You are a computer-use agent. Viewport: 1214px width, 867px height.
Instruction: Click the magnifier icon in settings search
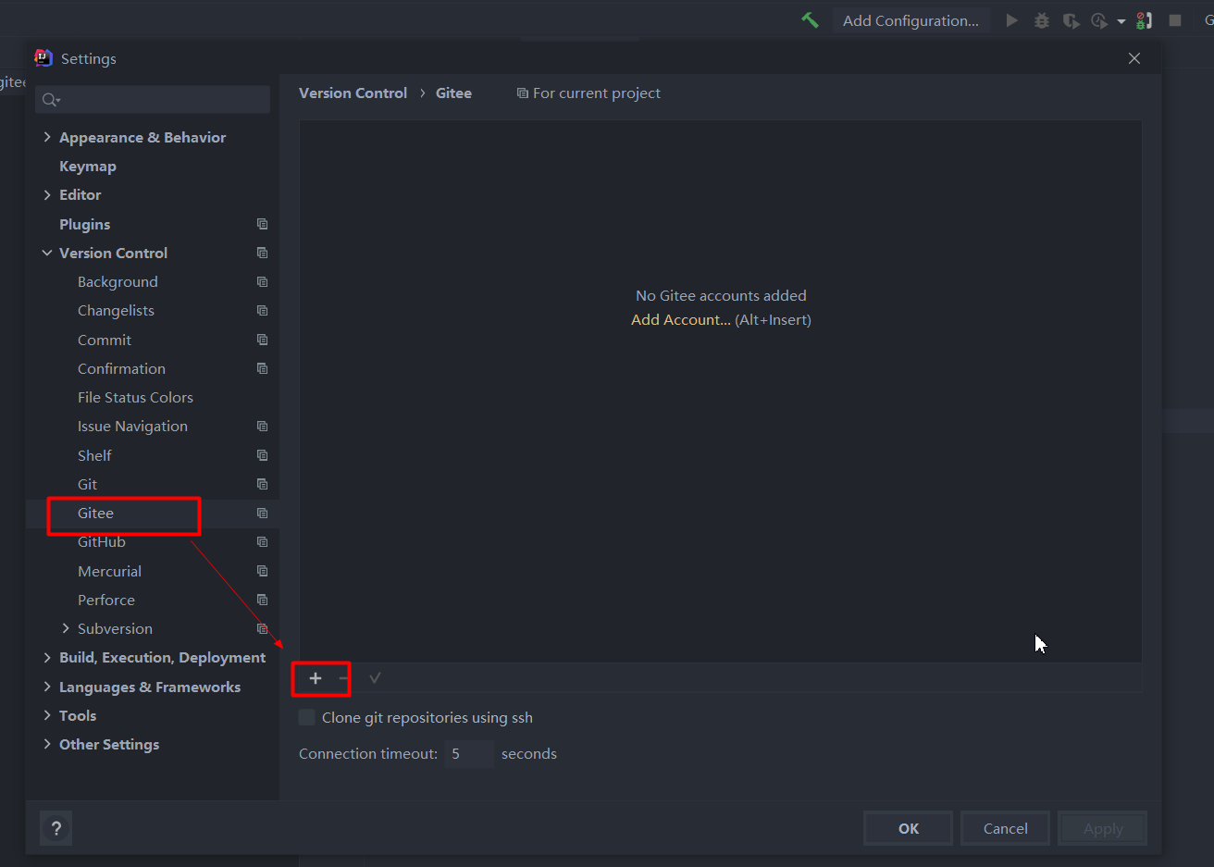pos(51,100)
